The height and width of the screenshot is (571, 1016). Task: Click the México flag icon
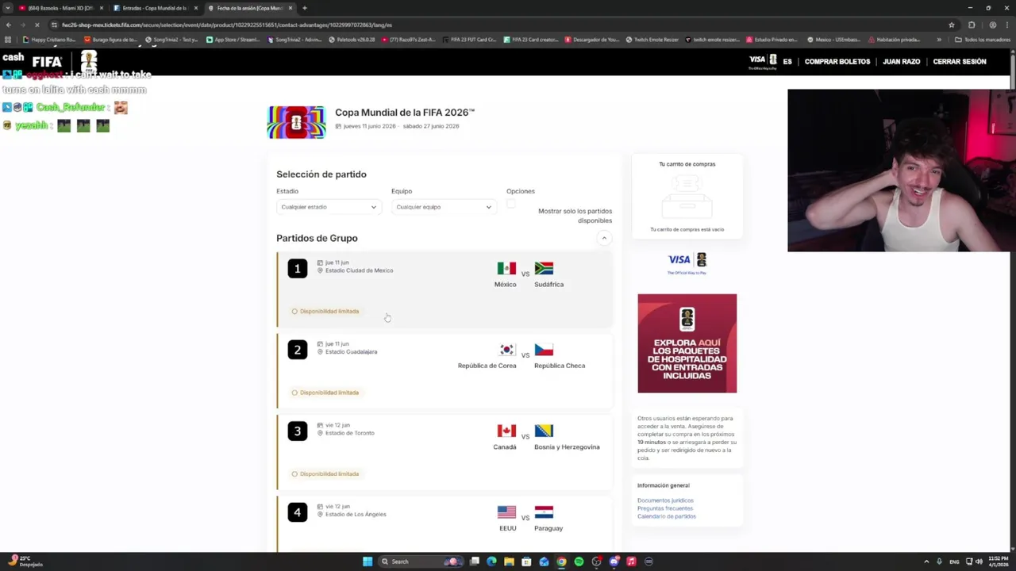(x=506, y=268)
